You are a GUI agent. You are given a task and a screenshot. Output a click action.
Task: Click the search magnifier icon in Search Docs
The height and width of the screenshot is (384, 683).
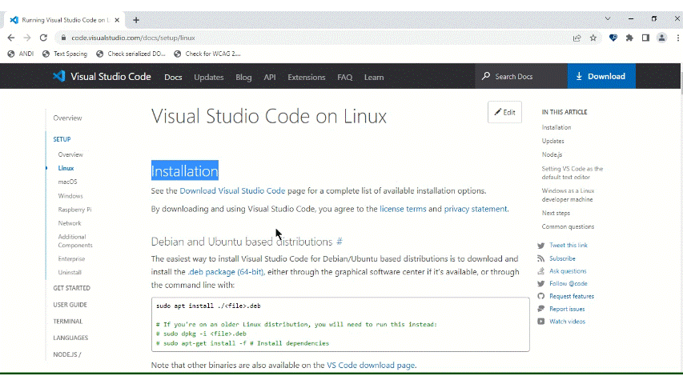coord(486,76)
